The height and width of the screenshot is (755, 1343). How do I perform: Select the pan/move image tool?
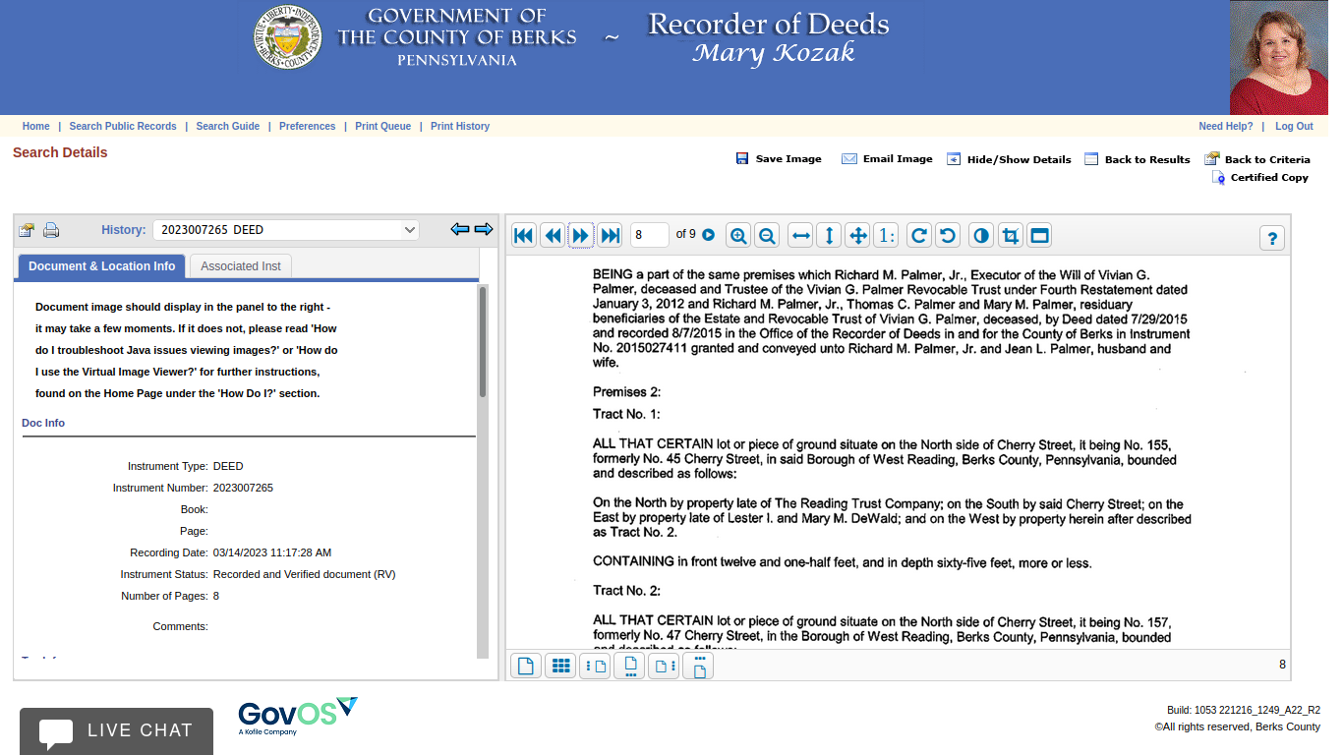pyautogui.click(x=857, y=236)
